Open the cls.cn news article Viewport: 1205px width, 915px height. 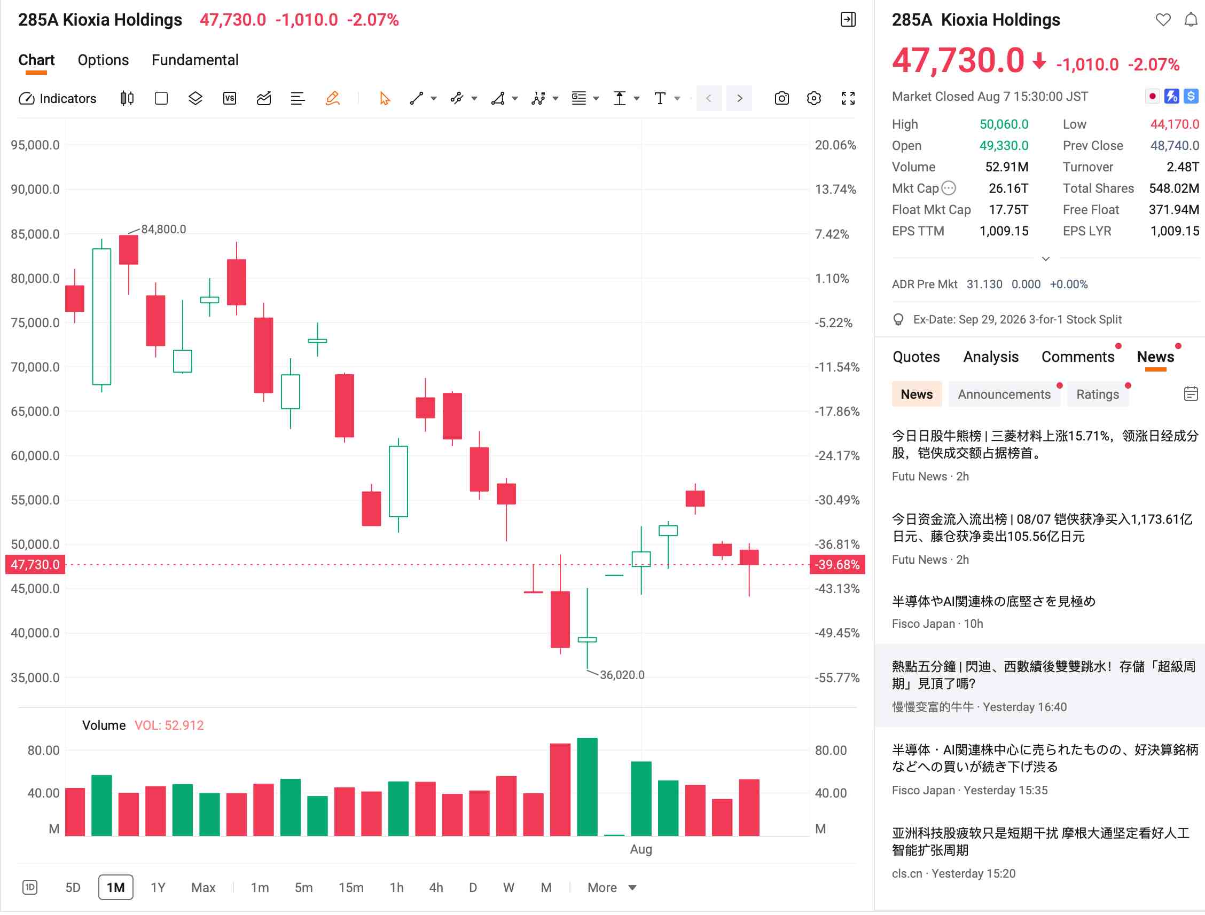click(x=1039, y=854)
